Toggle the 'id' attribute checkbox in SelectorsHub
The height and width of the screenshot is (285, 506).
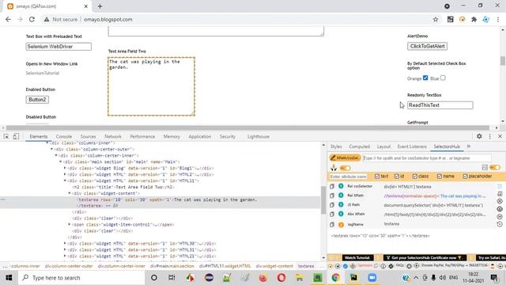[x=397, y=176]
